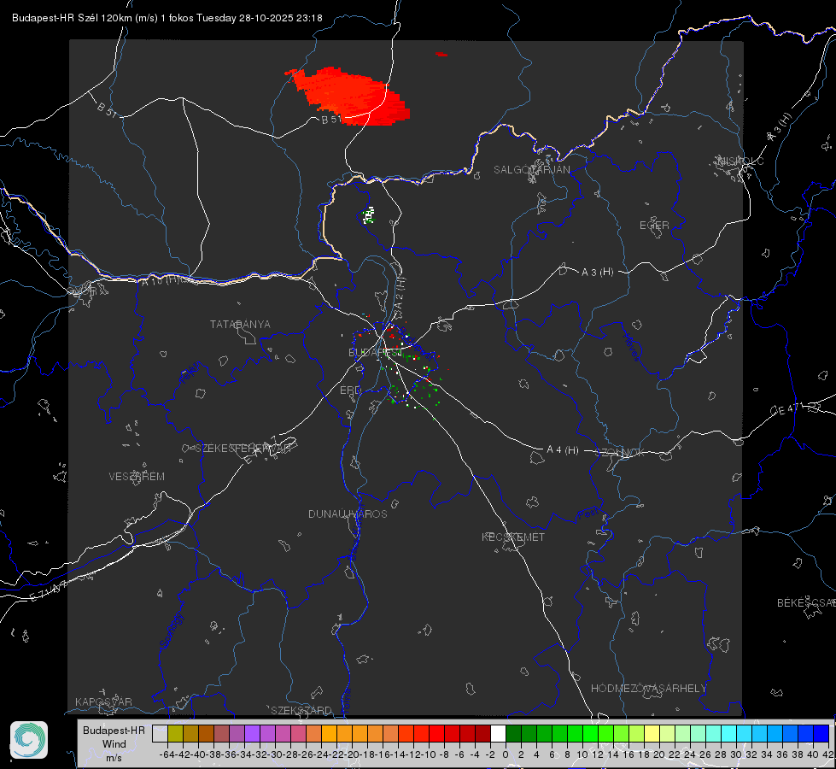Click the legend value label '20'
This screenshot has height=769, width=836.
(x=659, y=754)
